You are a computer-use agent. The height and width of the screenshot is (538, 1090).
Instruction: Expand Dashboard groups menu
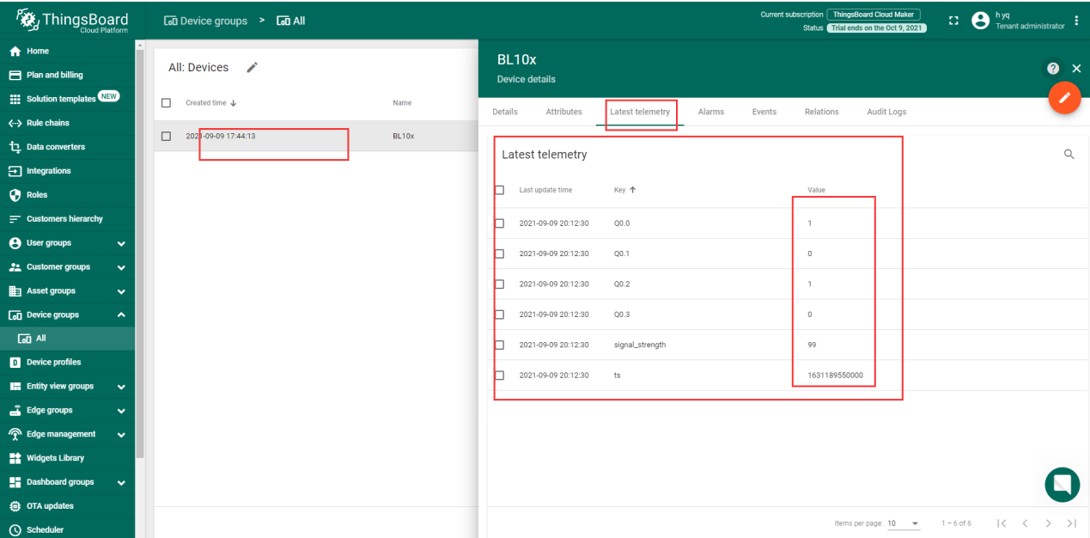[67, 482]
